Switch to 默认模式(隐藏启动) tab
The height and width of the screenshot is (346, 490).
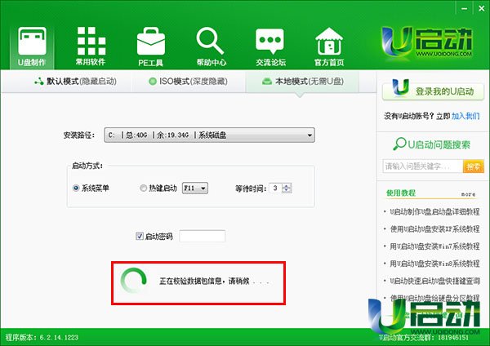tap(75, 82)
